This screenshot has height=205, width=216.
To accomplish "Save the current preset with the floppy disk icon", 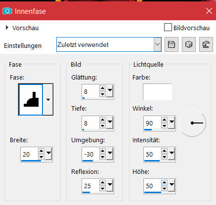I will coord(172,44).
